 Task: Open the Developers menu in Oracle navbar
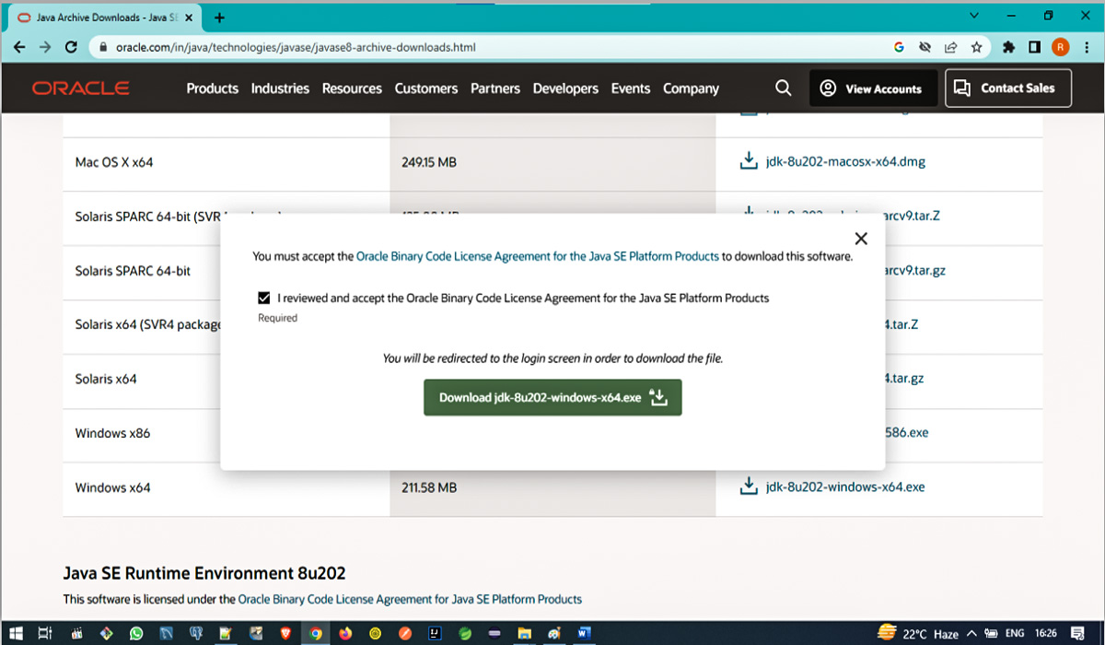565,88
